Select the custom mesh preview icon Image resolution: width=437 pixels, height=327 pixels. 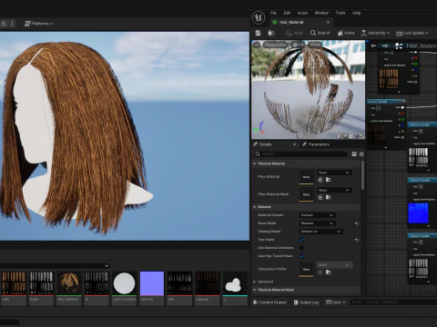361,136
